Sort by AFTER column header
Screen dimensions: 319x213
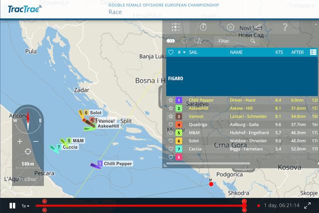[298, 52]
